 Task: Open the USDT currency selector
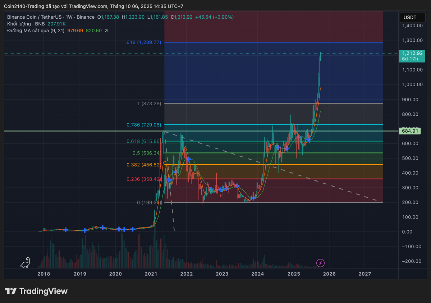[x=409, y=17]
